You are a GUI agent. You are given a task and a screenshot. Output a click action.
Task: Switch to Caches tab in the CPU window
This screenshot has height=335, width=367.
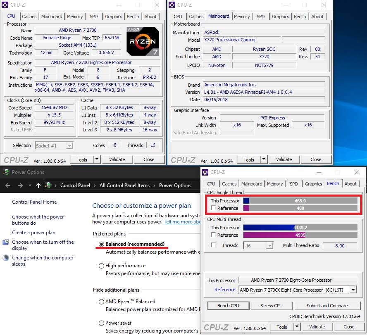click(29, 17)
